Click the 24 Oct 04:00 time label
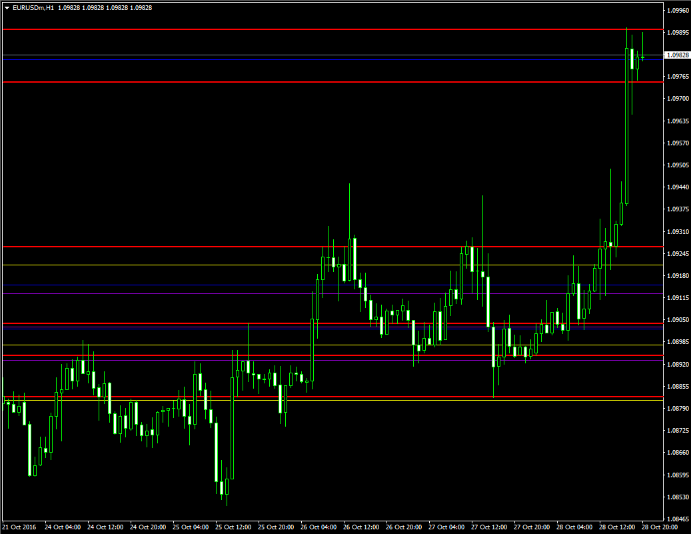 [x=63, y=527]
